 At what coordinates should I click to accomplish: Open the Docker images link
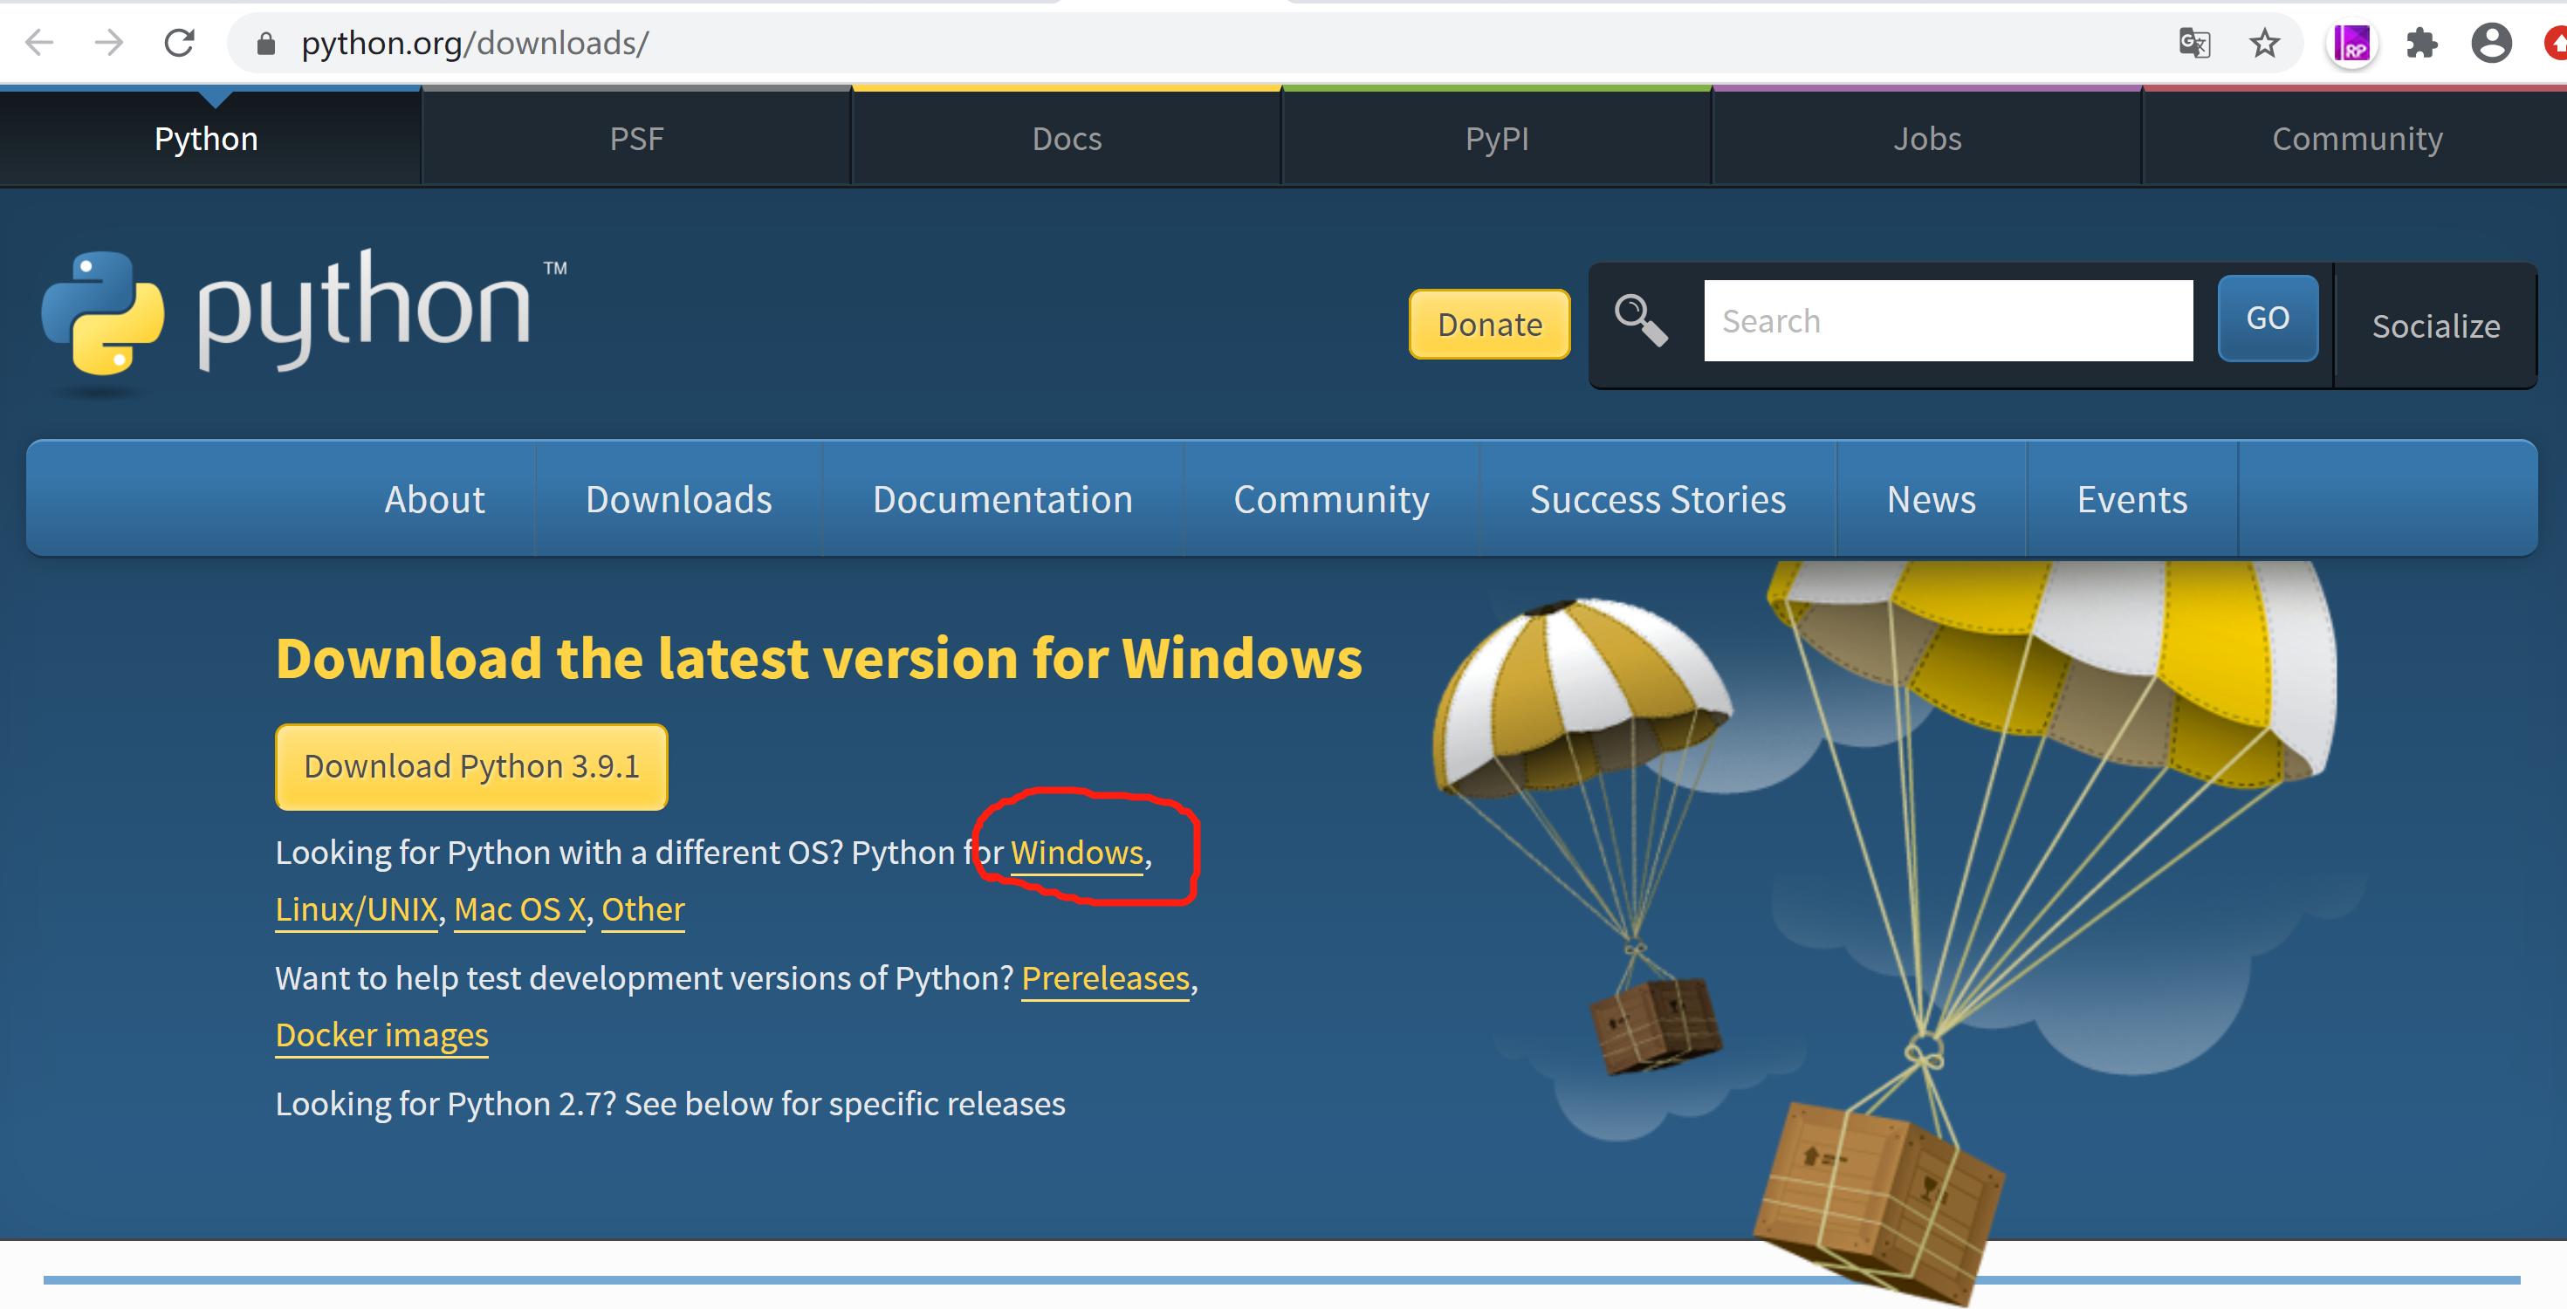381,1035
